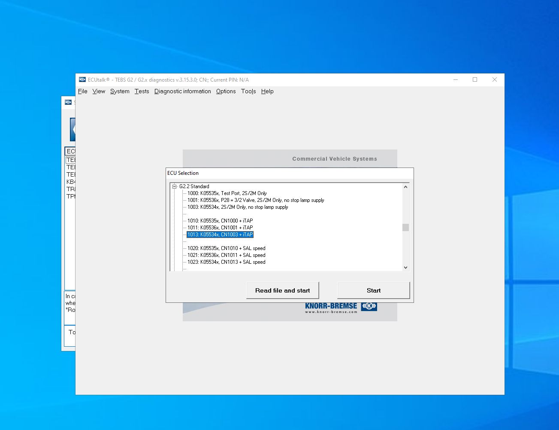Viewport: 559px width, 430px height.
Task: Click the Knorr-Bremse circular K logo
Action: pos(369,306)
